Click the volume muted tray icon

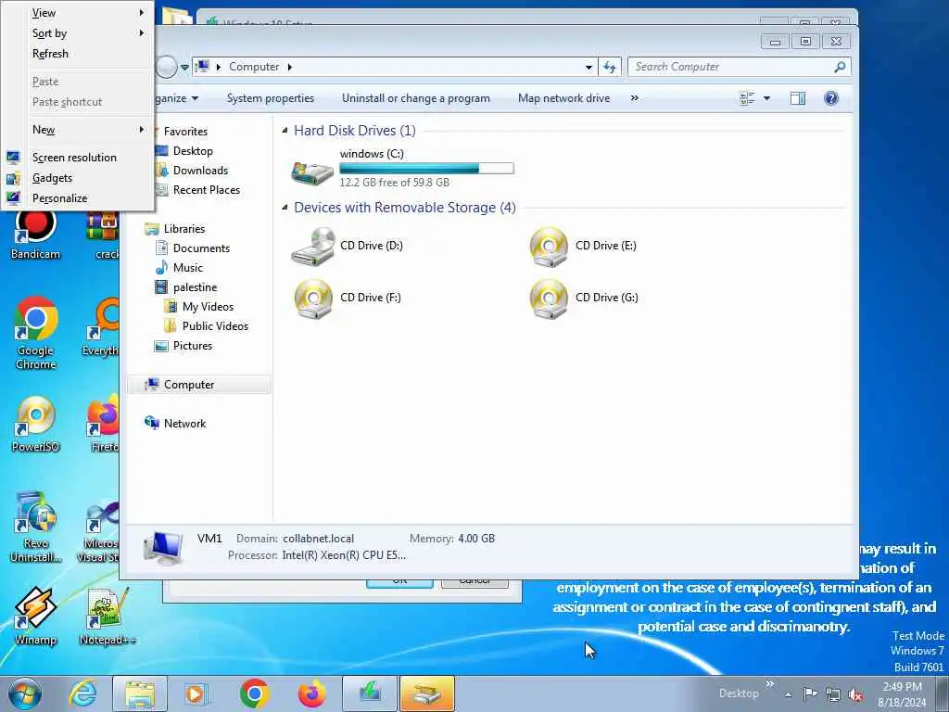(855, 694)
